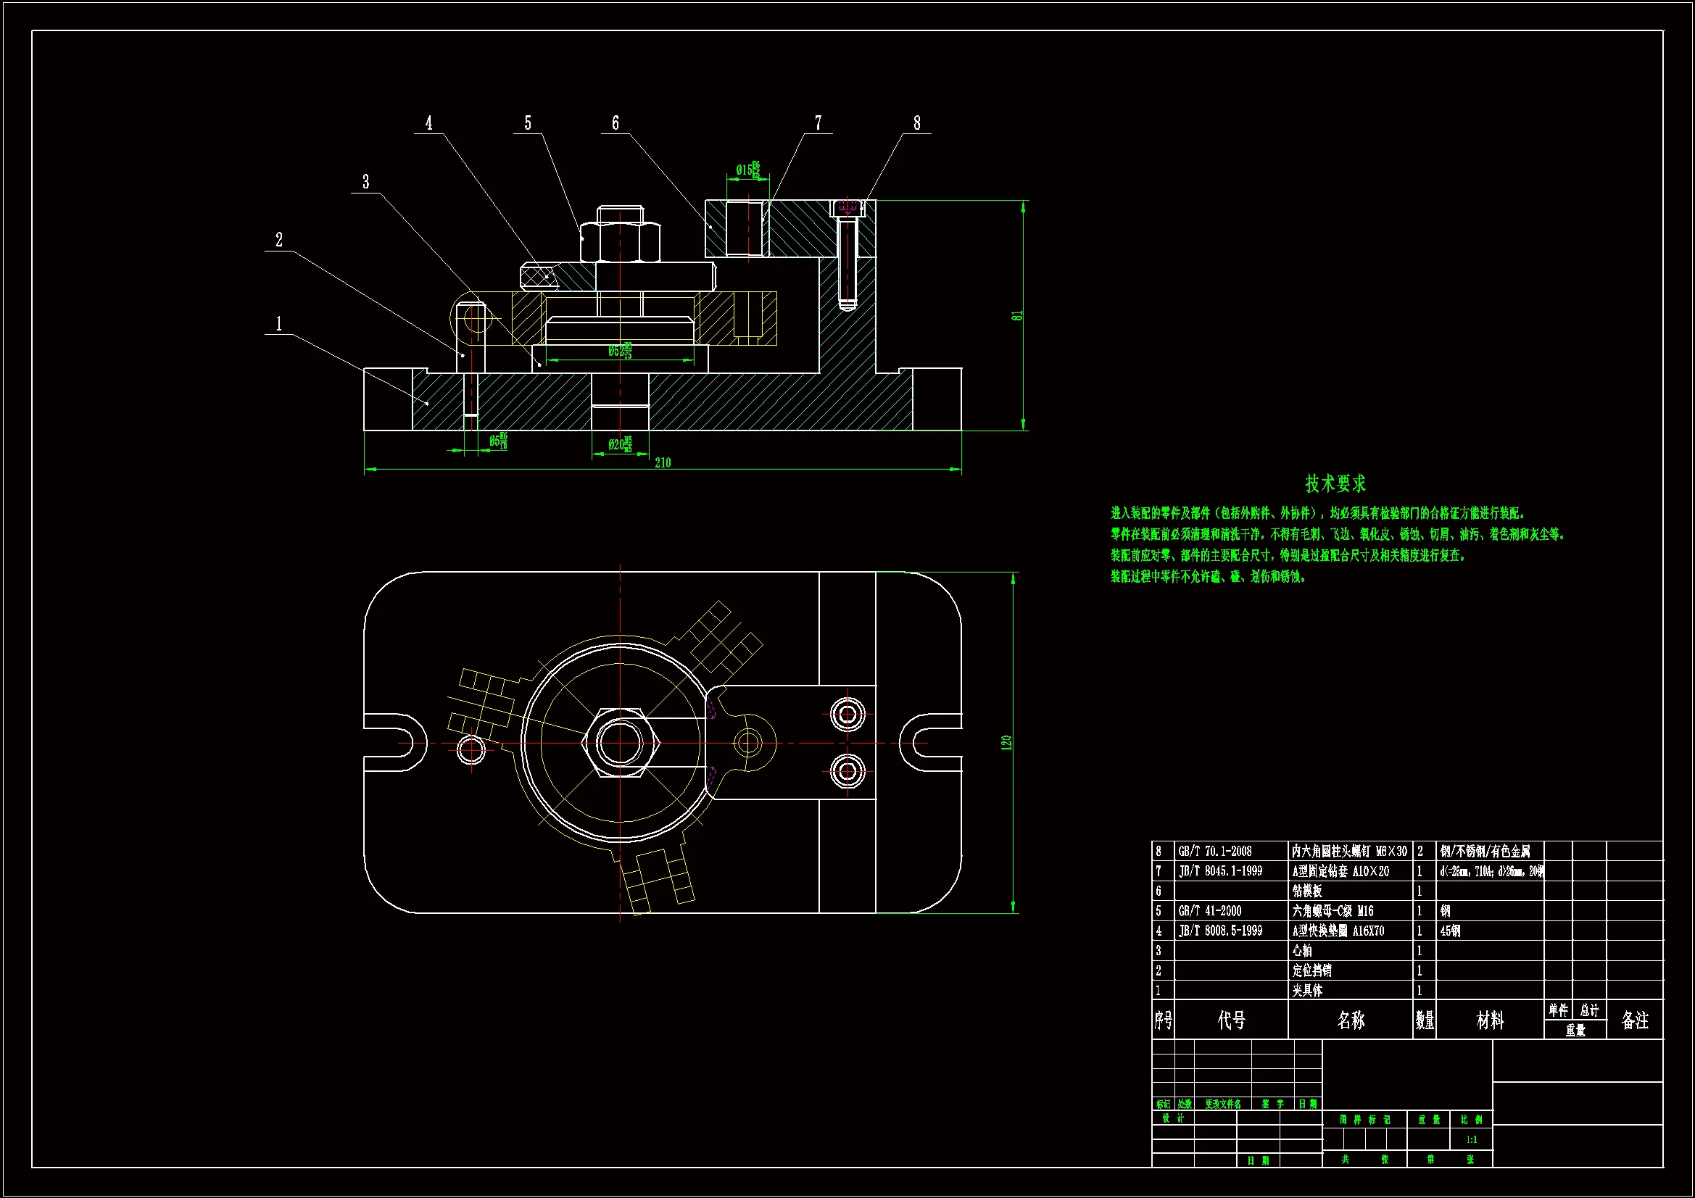Click the 81 height dimension text
The height and width of the screenshot is (1198, 1695).
click(1017, 315)
